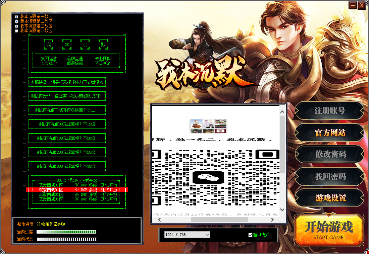The width and height of the screenshot is (369, 254).
Task: Click the scroll up arrow in QR panel
Action: pos(282,112)
